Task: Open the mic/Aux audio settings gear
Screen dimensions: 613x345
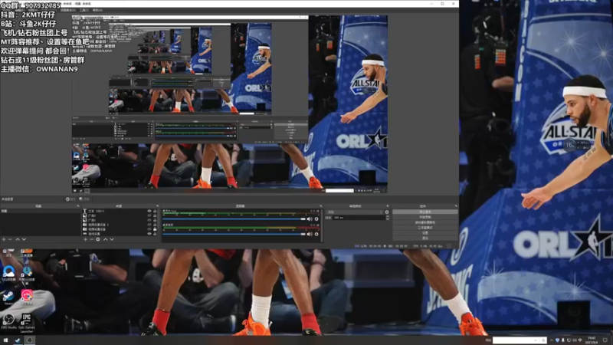Action: [x=316, y=219]
